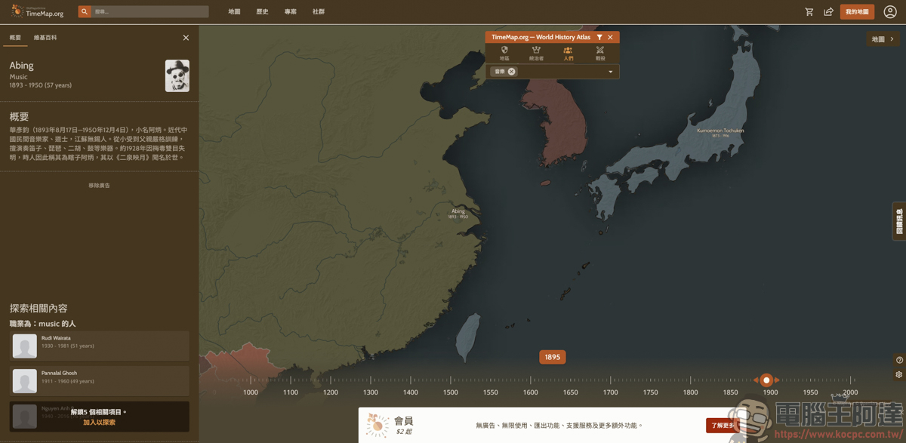Step the timeline back with left arrow
The image size is (906, 443).
756,380
